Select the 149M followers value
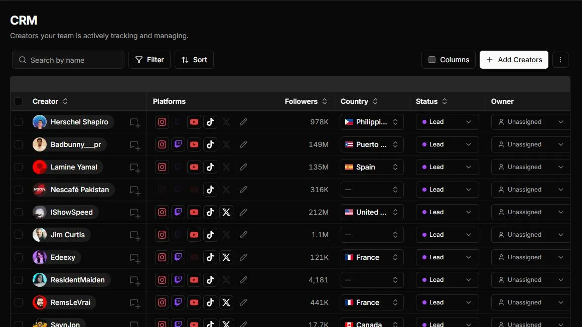Screen dimensions: 582x327 point(319,144)
